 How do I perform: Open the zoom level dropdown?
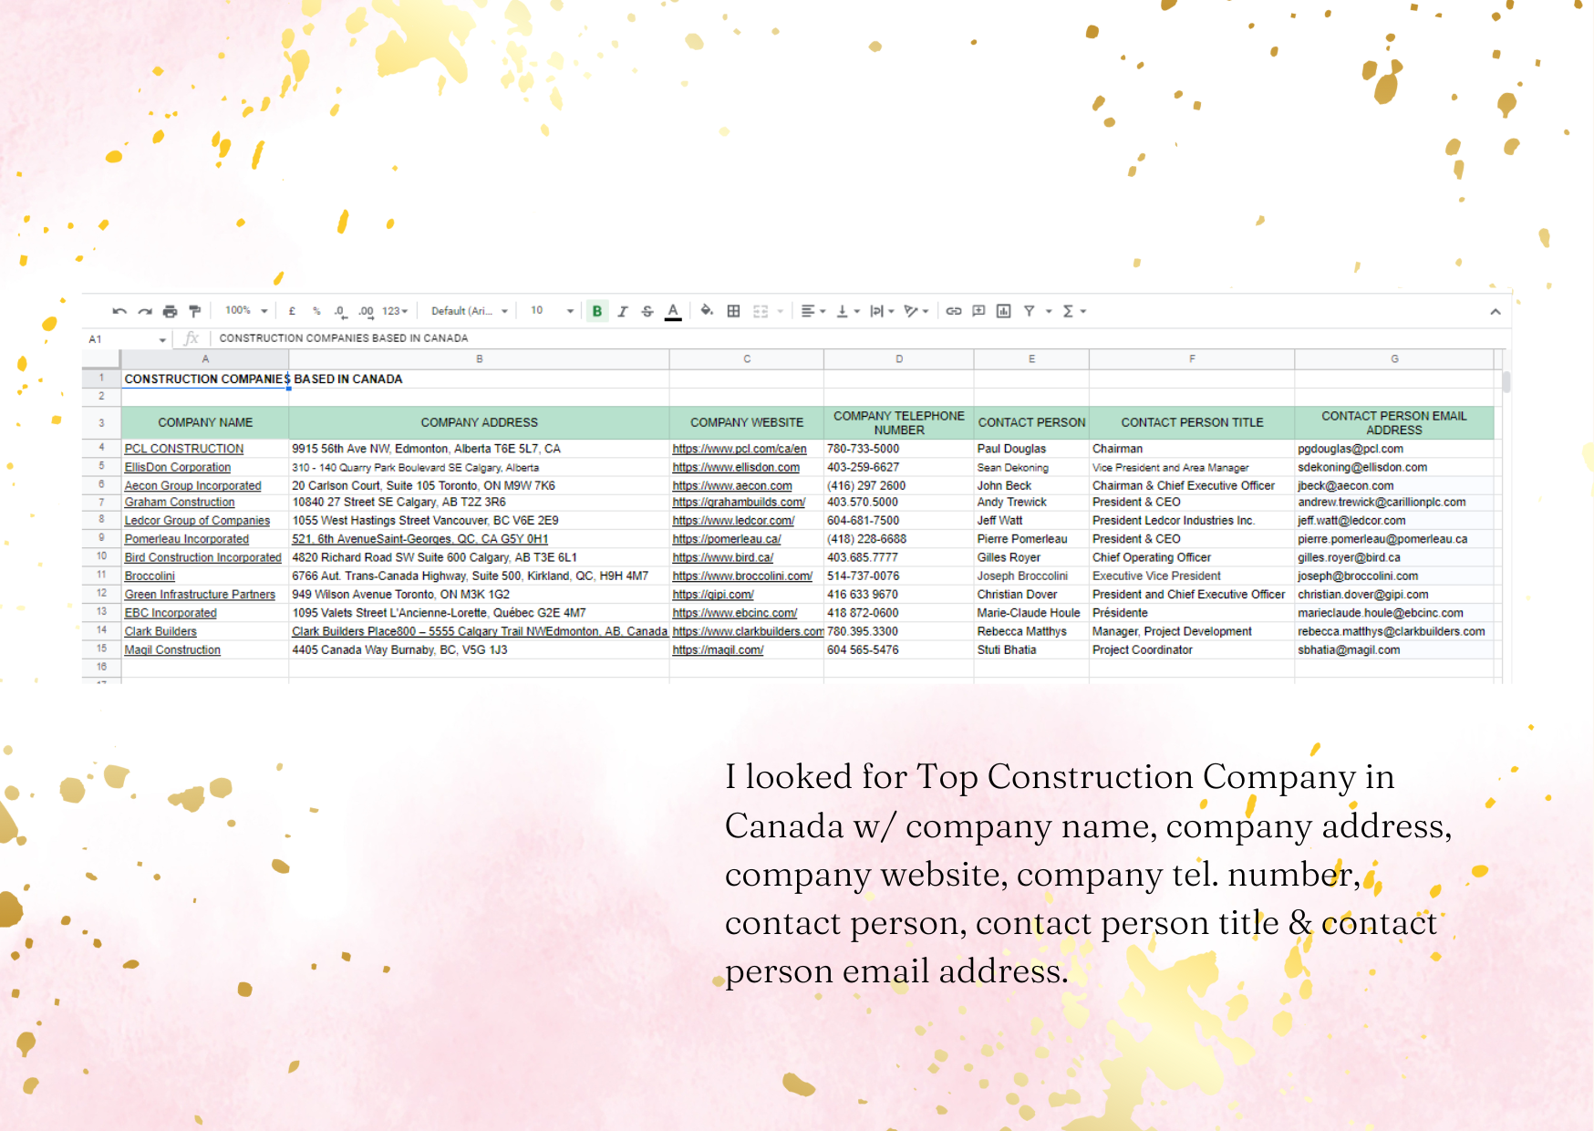pyautogui.click(x=247, y=311)
